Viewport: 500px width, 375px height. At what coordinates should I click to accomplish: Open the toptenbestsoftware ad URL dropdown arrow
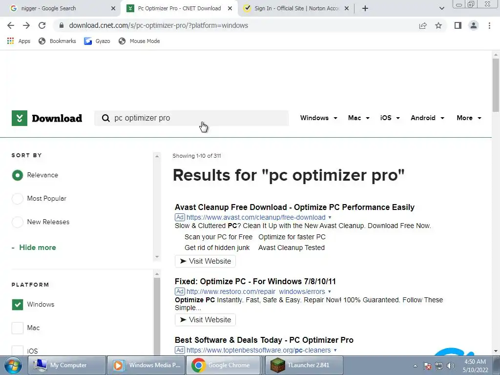pos(335,350)
